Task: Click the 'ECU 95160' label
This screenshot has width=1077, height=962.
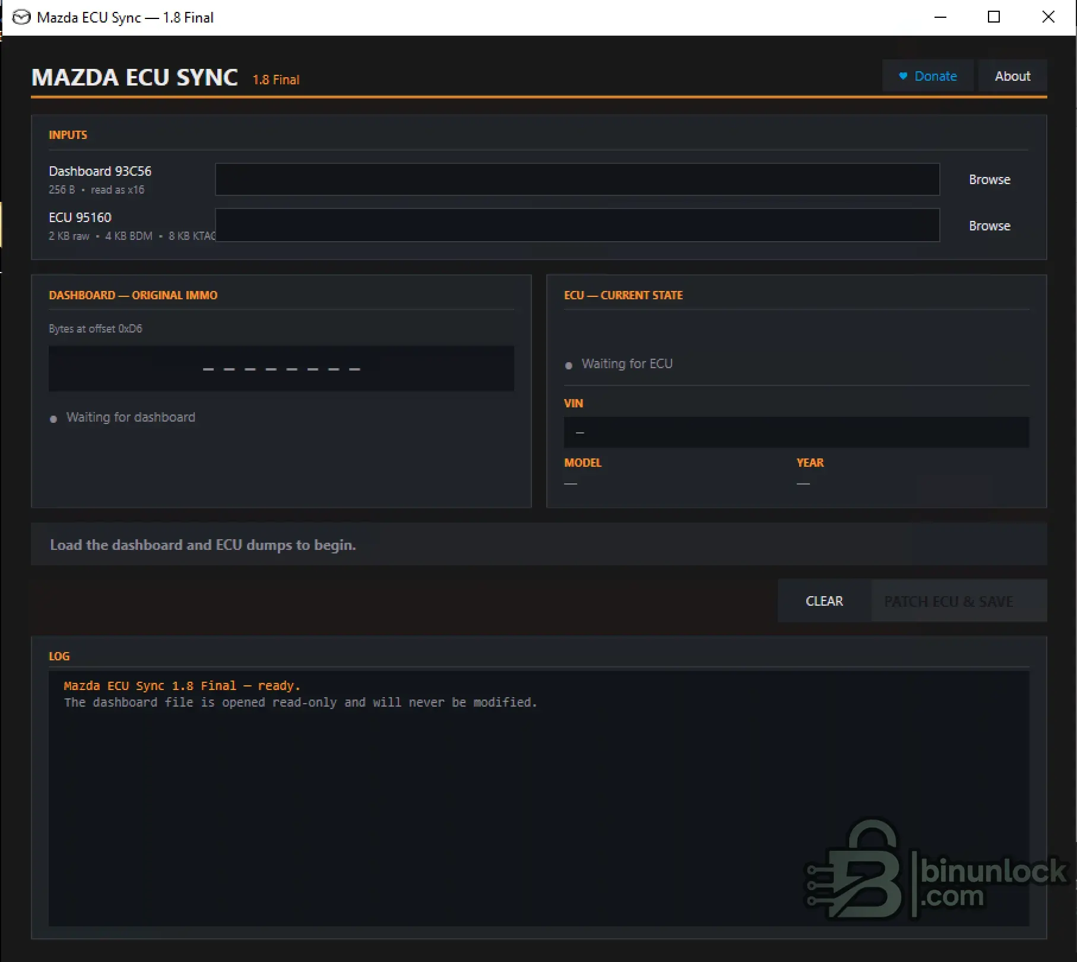Action: point(80,217)
